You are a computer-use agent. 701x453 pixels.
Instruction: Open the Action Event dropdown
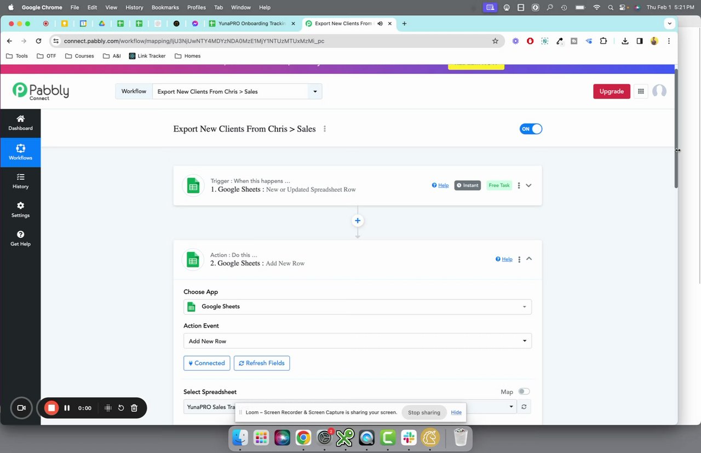click(358, 341)
